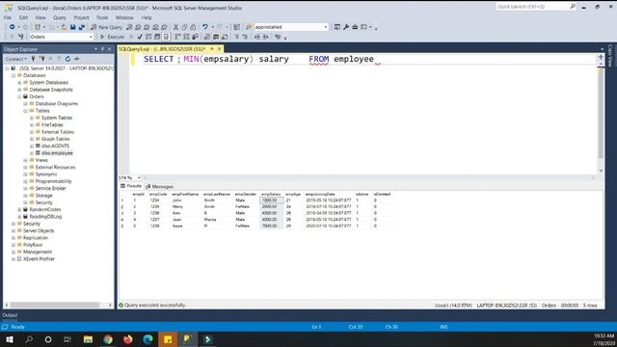The height and width of the screenshot is (347, 617).
Task: Click the Cut scissors icon
Action: [x=175, y=27]
